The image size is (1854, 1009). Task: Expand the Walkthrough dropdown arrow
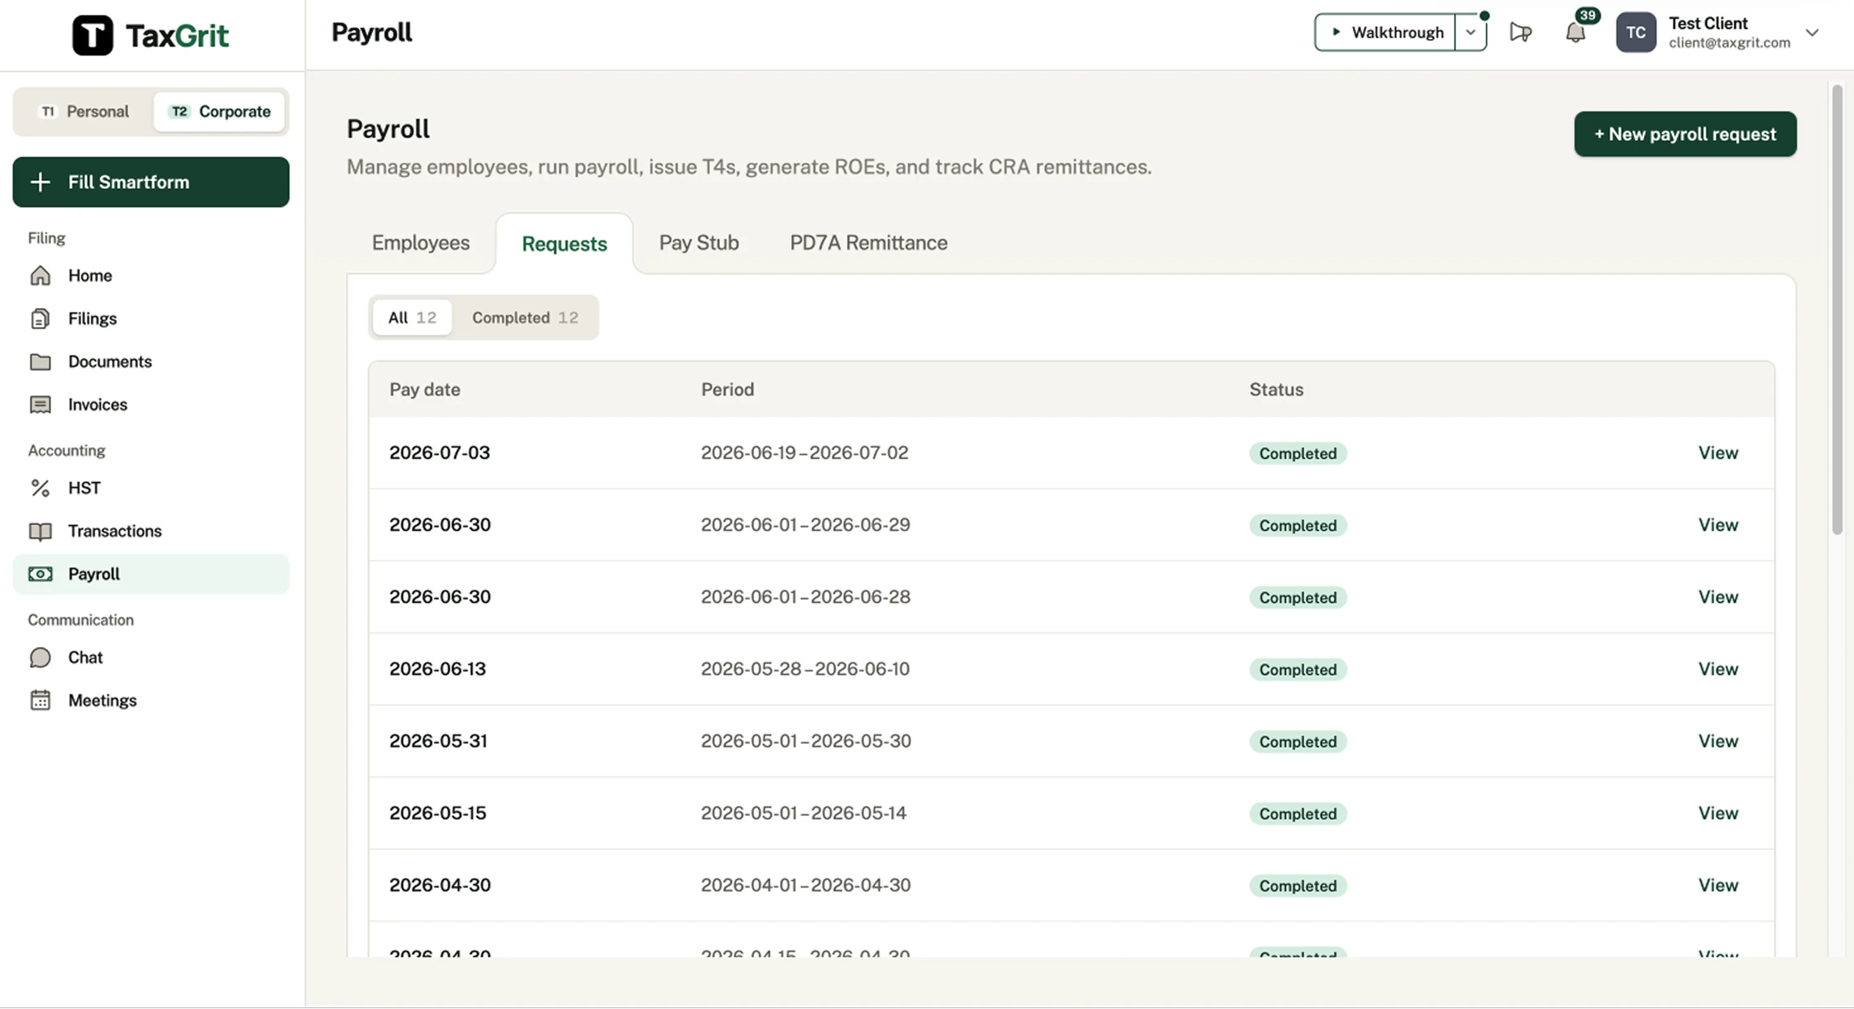tap(1470, 32)
